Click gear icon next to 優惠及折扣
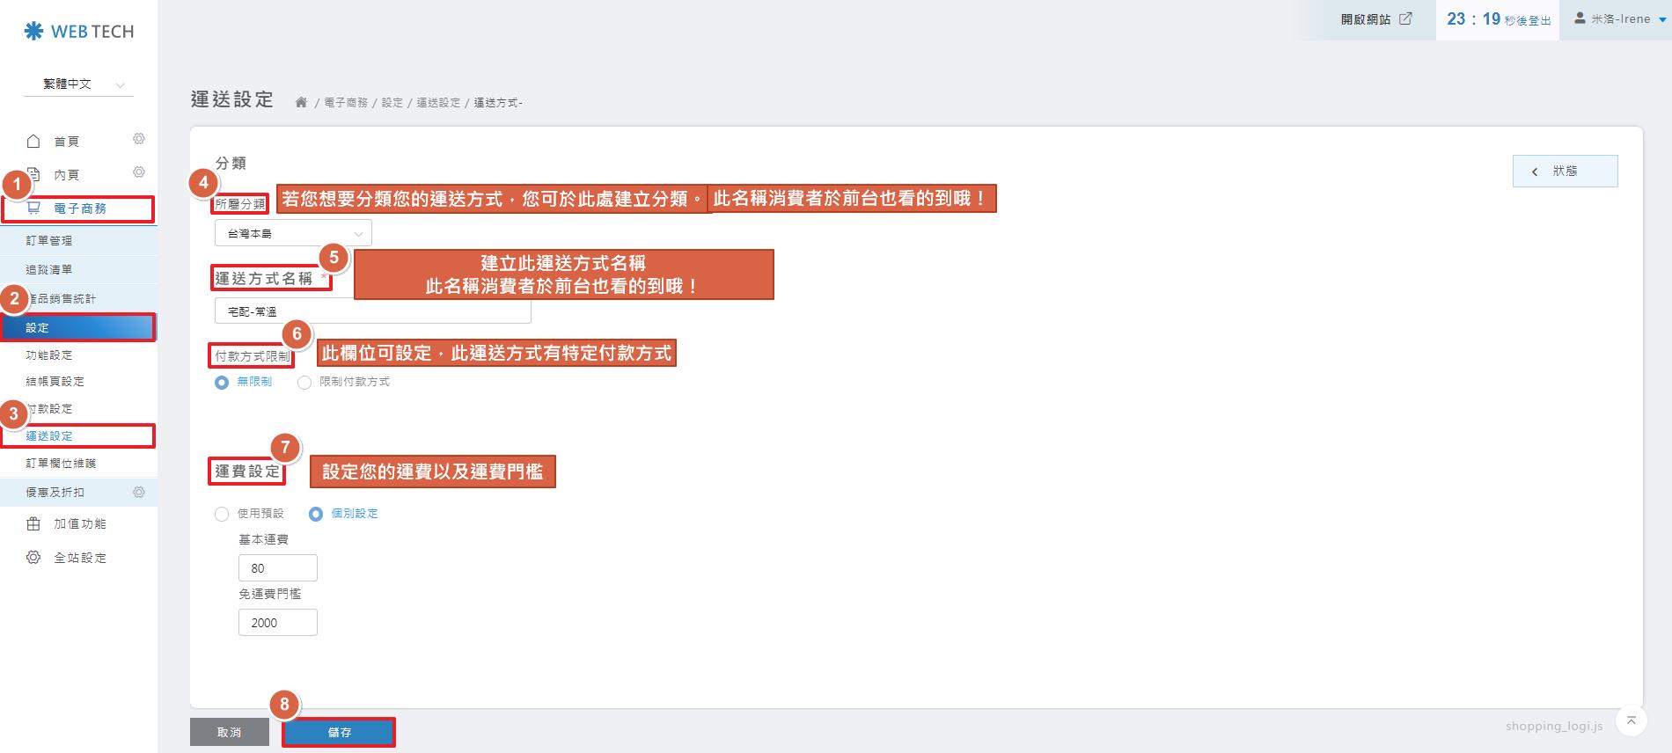Screen dimensions: 1672x753 coord(138,493)
